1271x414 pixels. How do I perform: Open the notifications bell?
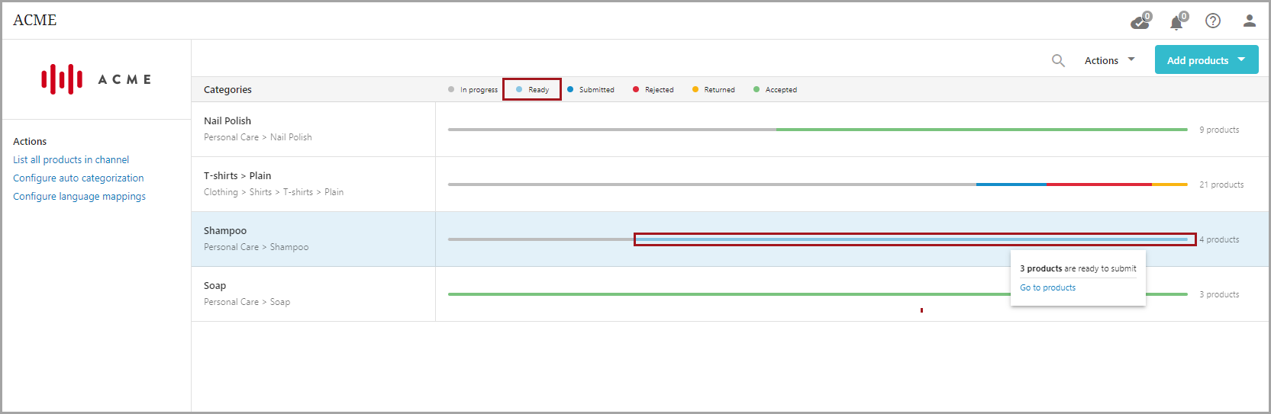tap(1176, 22)
